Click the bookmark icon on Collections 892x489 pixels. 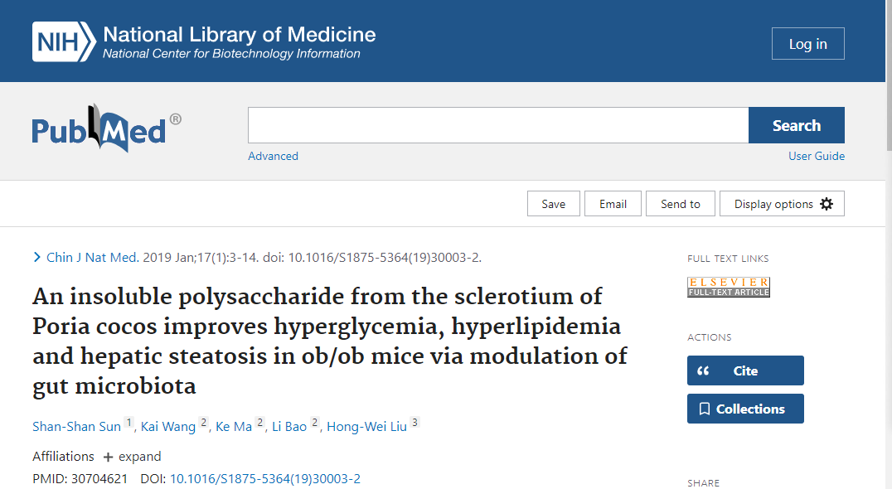(x=705, y=409)
